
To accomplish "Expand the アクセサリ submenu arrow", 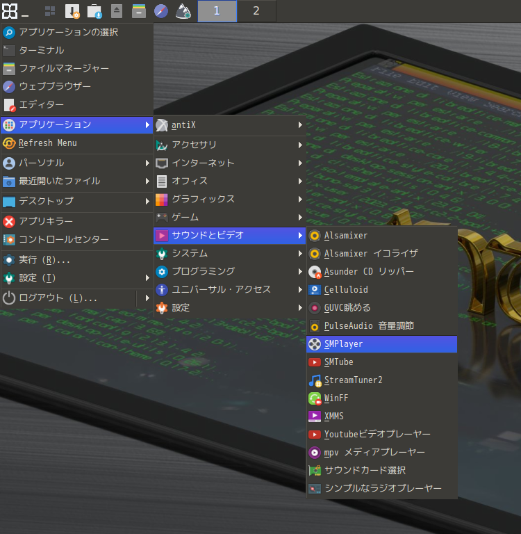I will [x=300, y=145].
